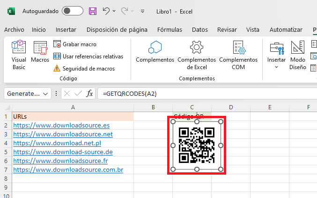Start Grabar macro recording
The height and width of the screenshot is (198, 317).
75,44
